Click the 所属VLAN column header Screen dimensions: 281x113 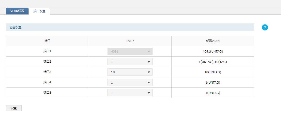coord(213,41)
